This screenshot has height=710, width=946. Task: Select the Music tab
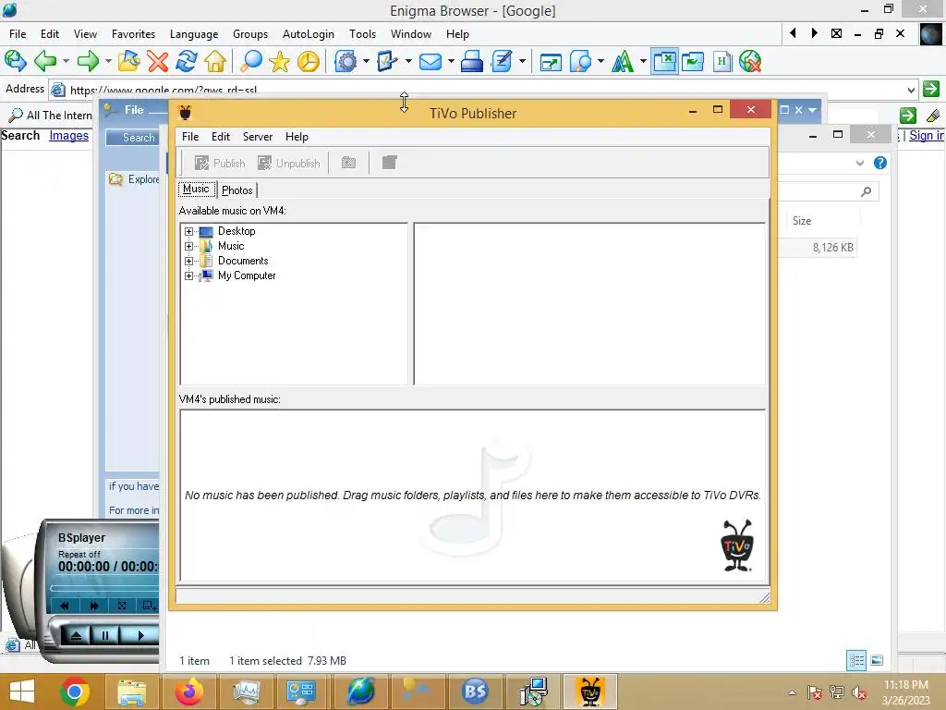[196, 189]
